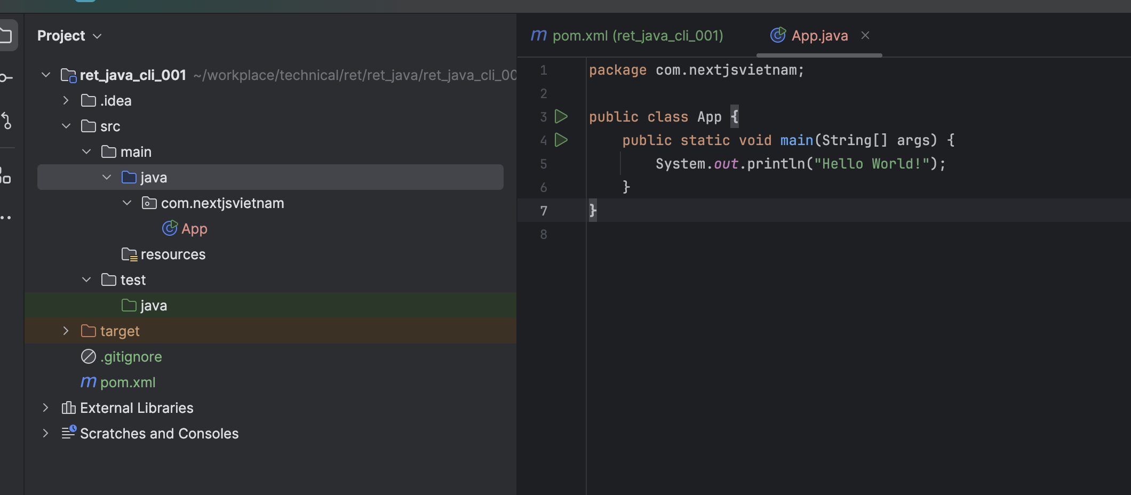Collapse the src folder
The height and width of the screenshot is (495, 1131).
(66, 126)
